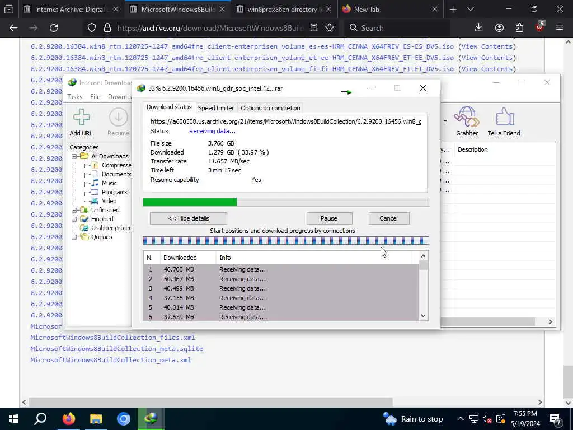Screen dimensions: 573x430
Task: Select the Video category
Action: [x=109, y=201]
